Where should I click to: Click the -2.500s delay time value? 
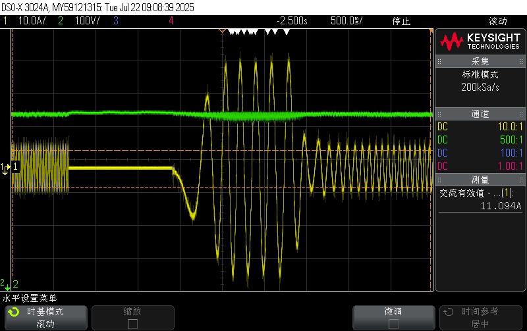[292, 21]
